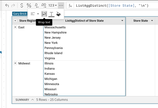Collapse the SUMMARY bar chevron
The width and height of the screenshot is (158, 108).
(33, 100)
